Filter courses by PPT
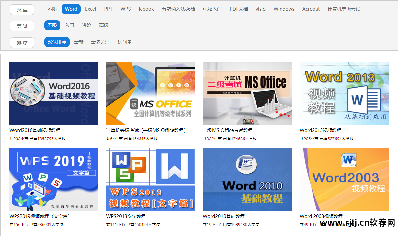The image size is (398, 238). (108, 9)
